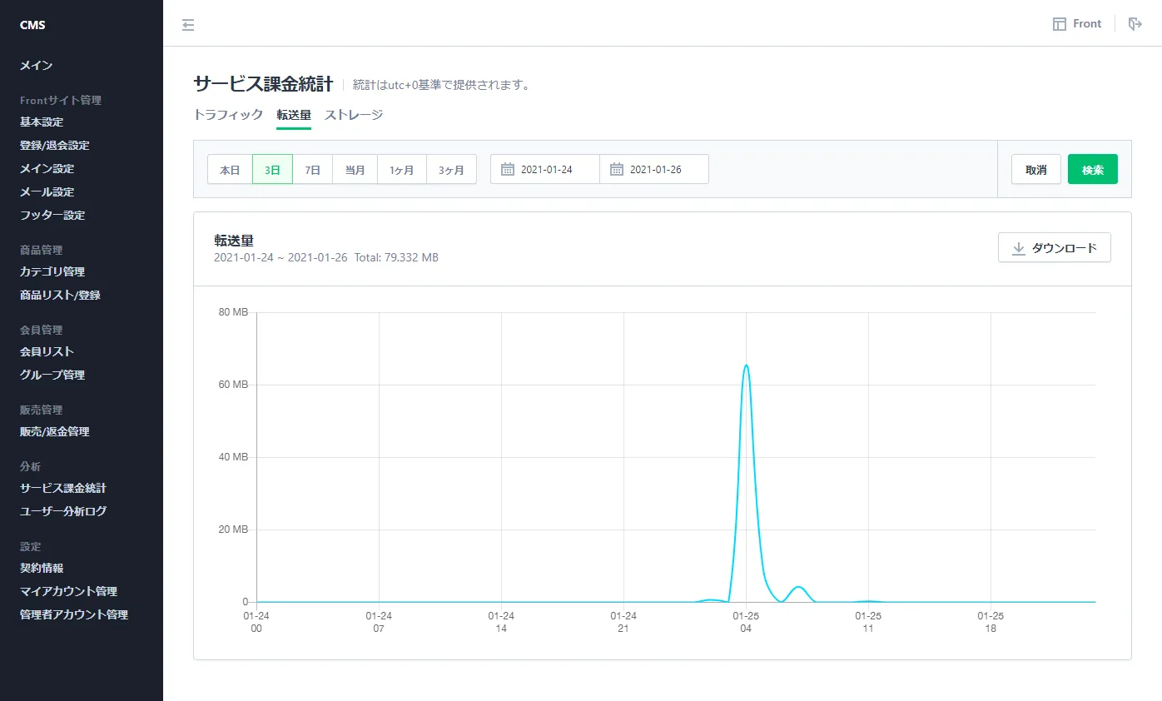
Task: Collapse the sidebar with the menu fold icon
Action: pyautogui.click(x=188, y=25)
